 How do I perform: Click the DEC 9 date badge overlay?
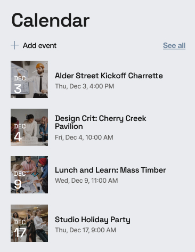click(20, 180)
